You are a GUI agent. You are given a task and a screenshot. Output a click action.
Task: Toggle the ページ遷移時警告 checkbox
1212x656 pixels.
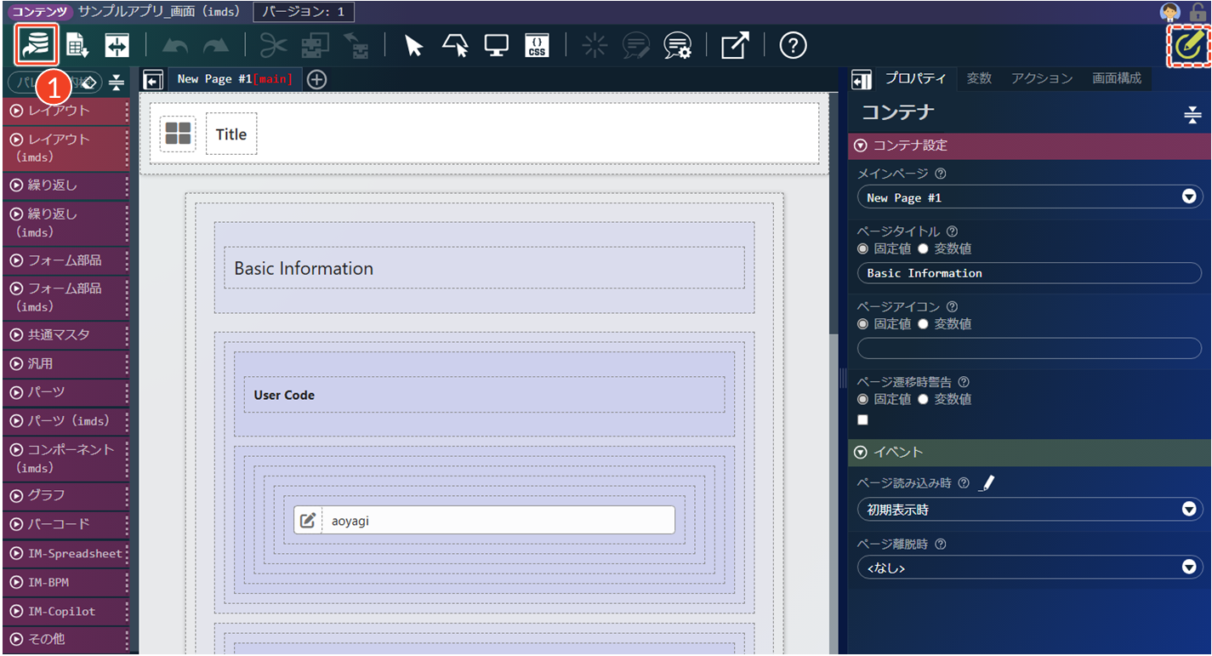[x=863, y=419]
